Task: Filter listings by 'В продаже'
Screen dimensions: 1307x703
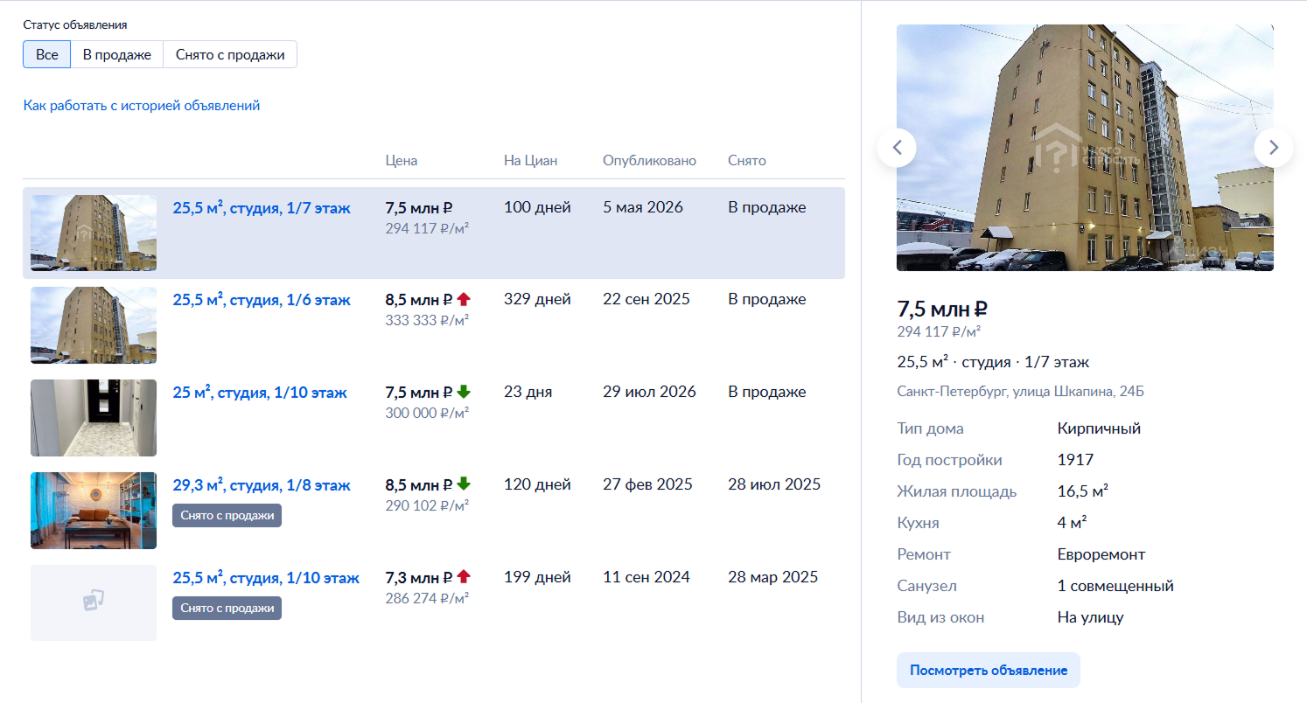Action: click(117, 54)
